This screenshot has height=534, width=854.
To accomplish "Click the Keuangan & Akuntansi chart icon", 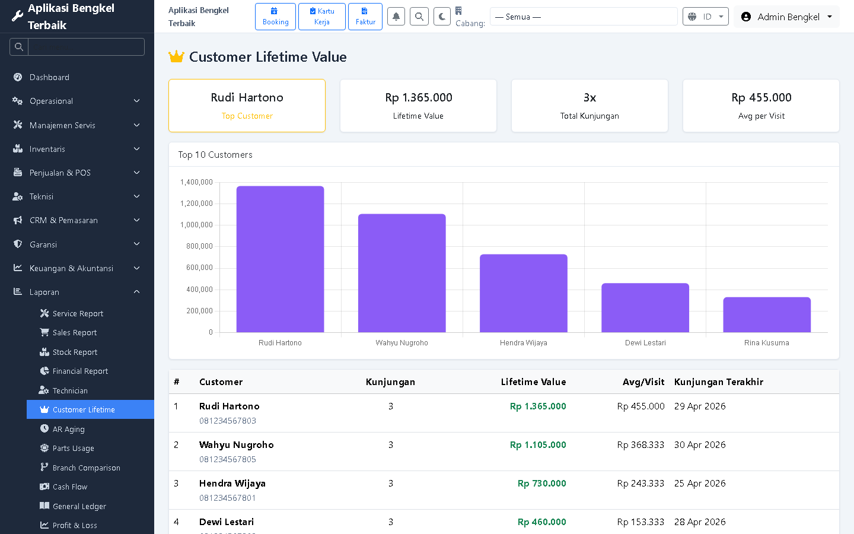I will (x=18, y=268).
